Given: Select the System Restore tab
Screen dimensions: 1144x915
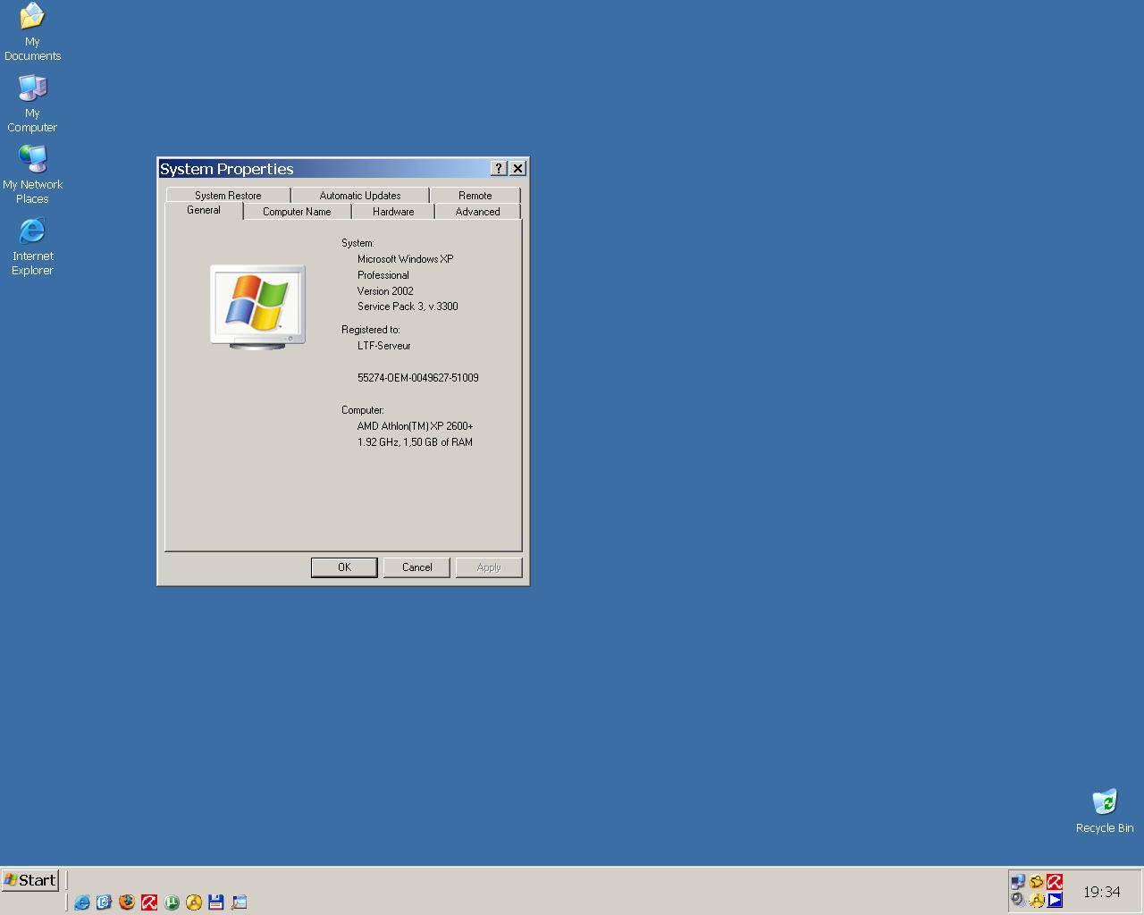Looking at the screenshot, I should point(228,195).
